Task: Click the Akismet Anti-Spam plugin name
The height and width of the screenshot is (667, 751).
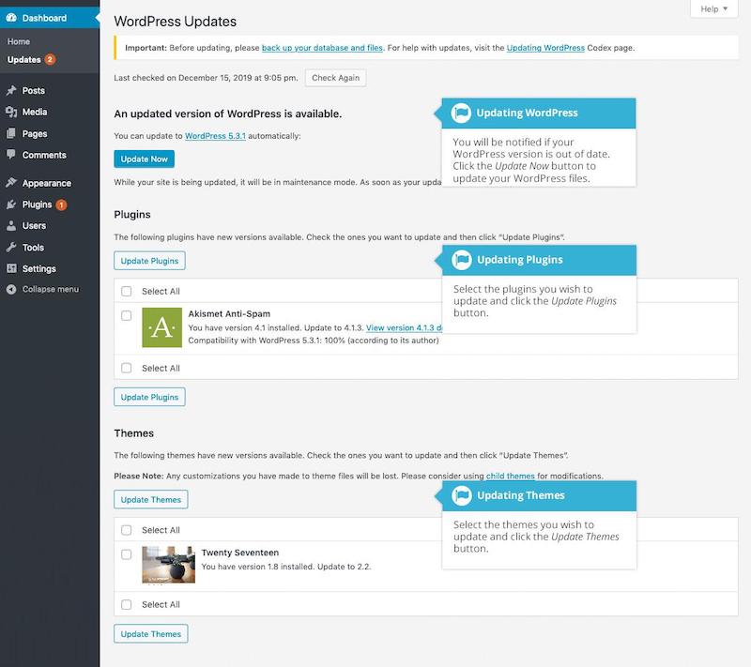Action: click(229, 314)
